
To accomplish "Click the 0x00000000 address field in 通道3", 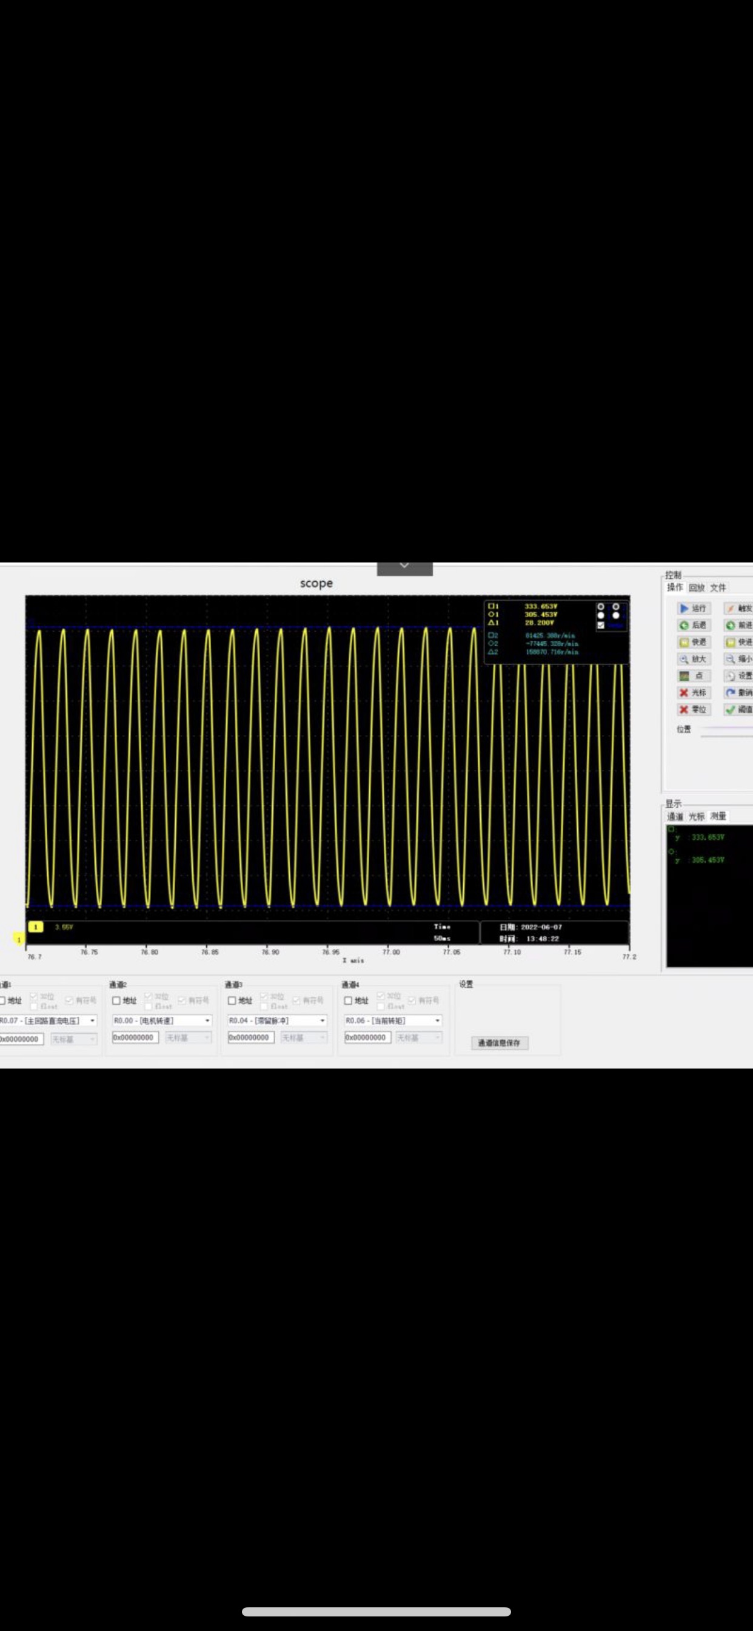I will (x=251, y=1038).
